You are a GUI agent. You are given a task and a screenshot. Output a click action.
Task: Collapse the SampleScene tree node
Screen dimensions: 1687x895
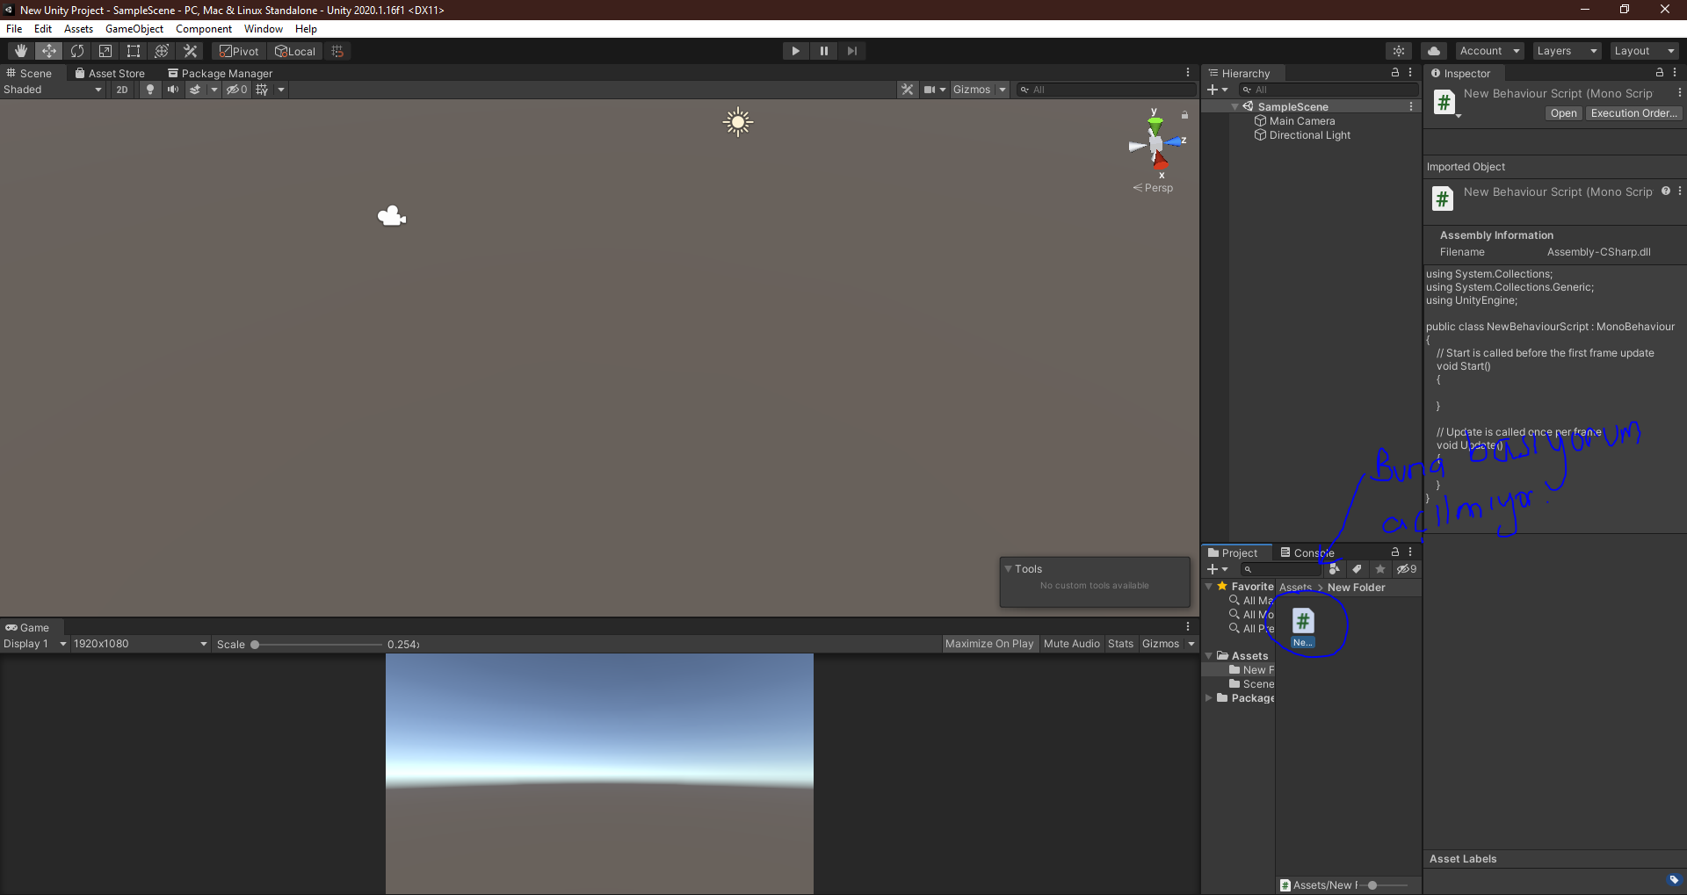click(x=1234, y=107)
